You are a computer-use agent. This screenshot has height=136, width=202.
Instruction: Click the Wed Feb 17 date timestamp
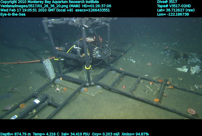click(x=28, y=10)
